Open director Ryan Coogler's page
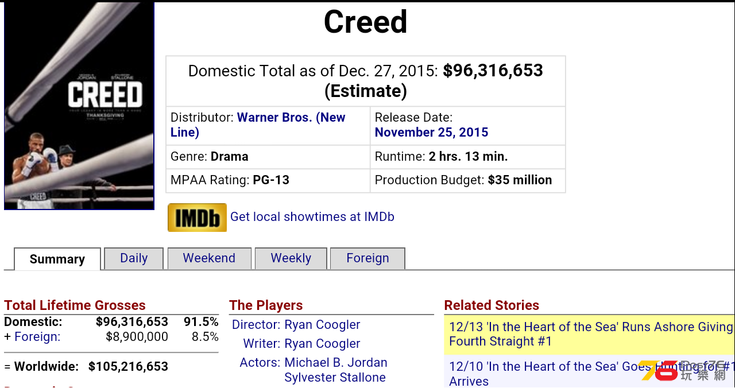 point(322,325)
